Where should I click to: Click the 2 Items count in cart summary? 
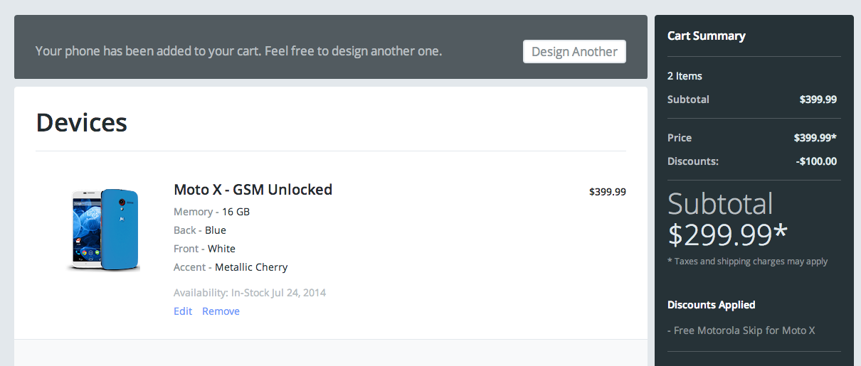[685, 76]
